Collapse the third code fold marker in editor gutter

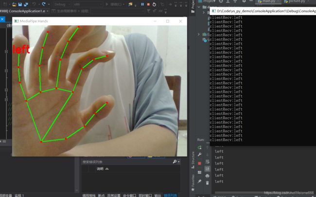click(x=6, y=90)
